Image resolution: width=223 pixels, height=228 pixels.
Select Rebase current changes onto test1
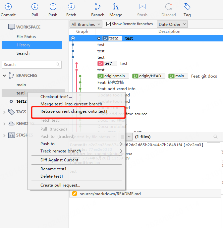74,111
